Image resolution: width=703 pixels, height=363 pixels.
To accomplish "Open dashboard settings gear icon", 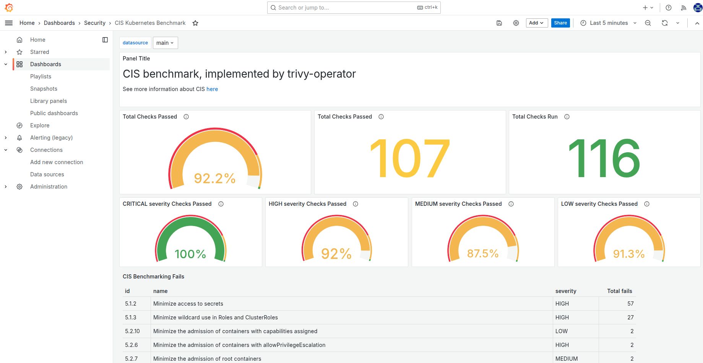I will (516, 23).
